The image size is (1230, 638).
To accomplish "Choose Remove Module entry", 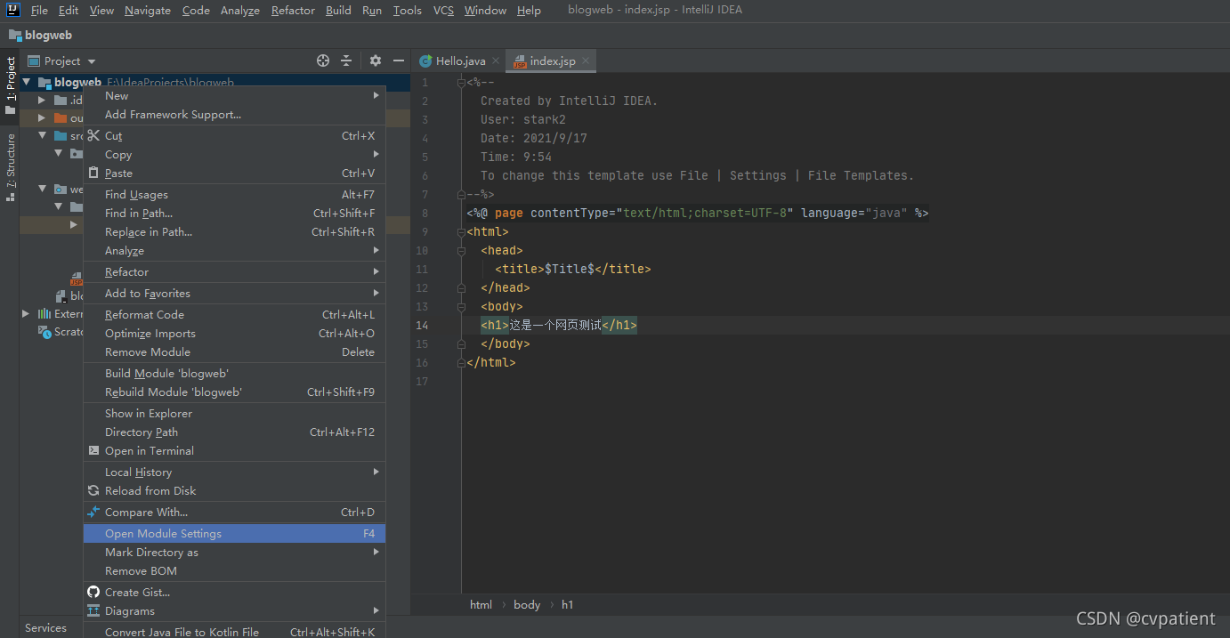I will pos(234,351).
